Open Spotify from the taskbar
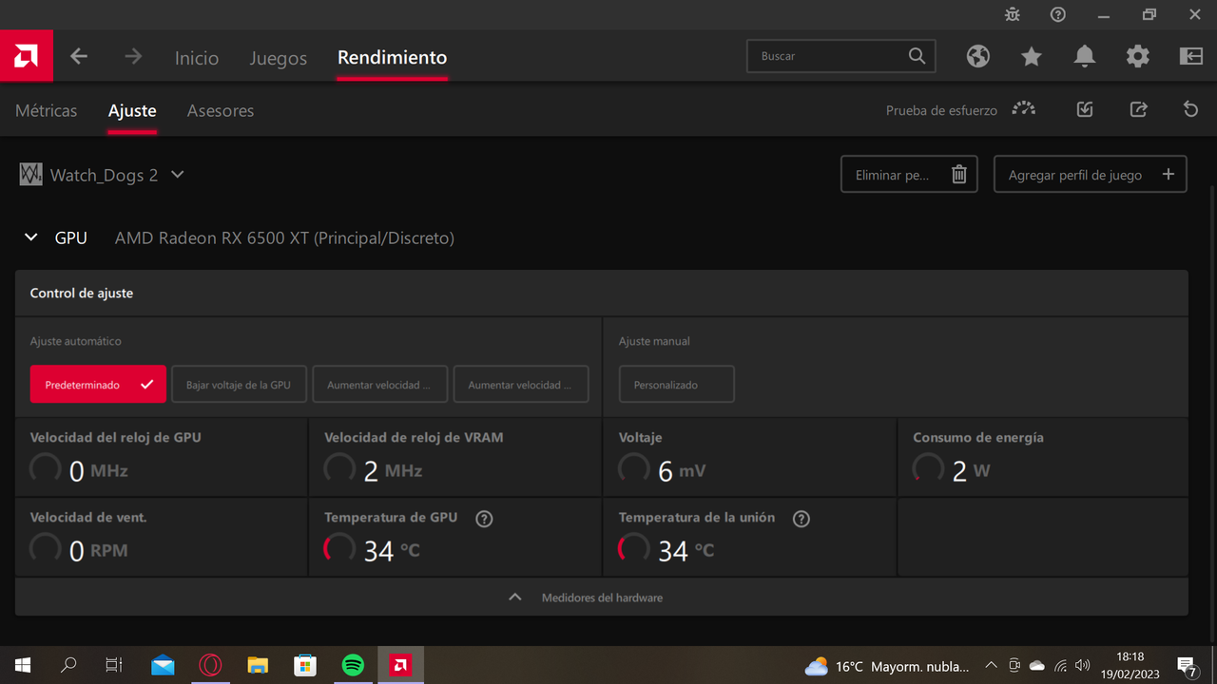Viewport: 1217px width, 684px height. 353,666
